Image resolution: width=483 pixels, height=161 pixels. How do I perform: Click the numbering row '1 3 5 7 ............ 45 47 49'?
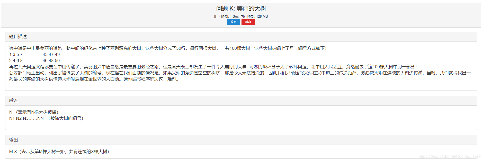tap(34, 54)
